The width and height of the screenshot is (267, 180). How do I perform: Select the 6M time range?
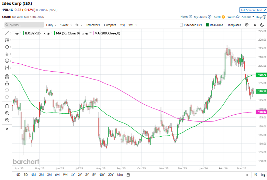57,175
